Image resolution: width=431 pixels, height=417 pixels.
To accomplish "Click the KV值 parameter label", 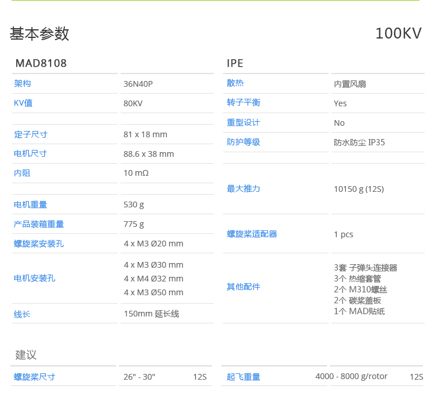I will [x=23, y=103].
